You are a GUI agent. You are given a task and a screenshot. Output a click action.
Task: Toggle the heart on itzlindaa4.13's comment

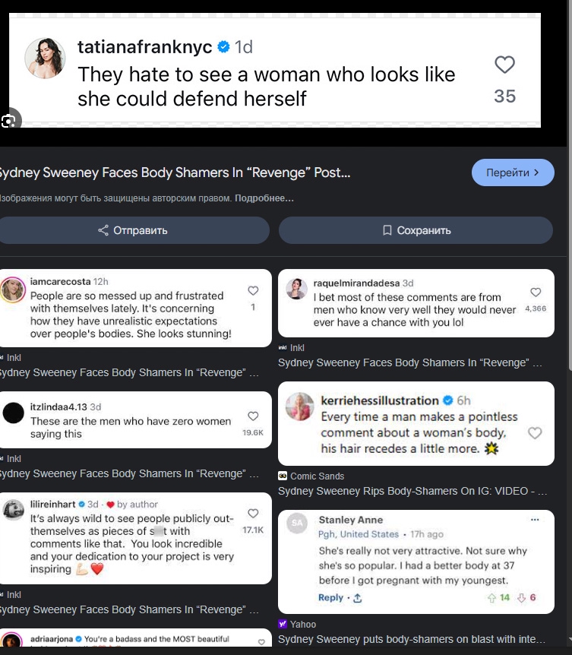[253, 416]
